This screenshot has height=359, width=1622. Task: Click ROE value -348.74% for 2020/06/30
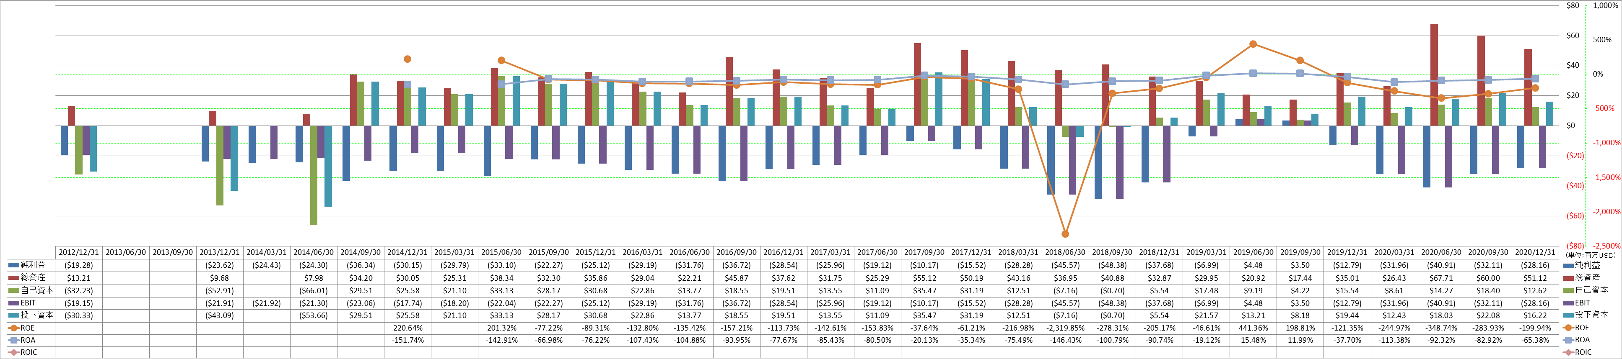click(1441, 328)
